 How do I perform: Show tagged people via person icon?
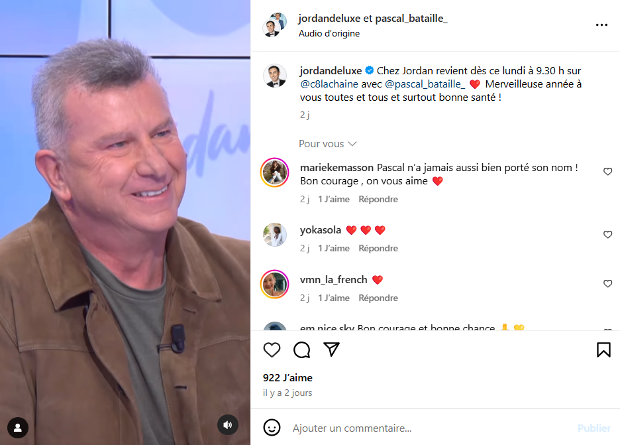click(18, 428)
